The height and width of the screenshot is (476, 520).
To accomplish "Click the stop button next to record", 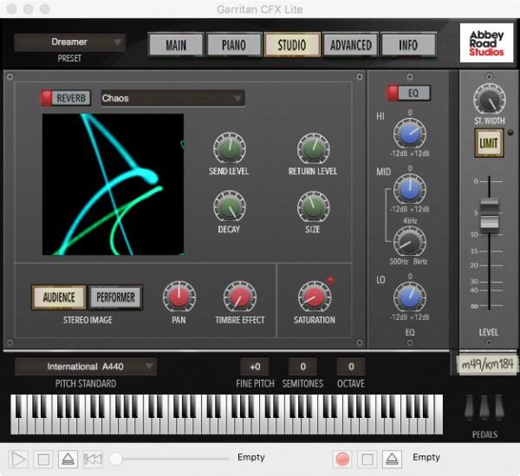I will (367, 460).
